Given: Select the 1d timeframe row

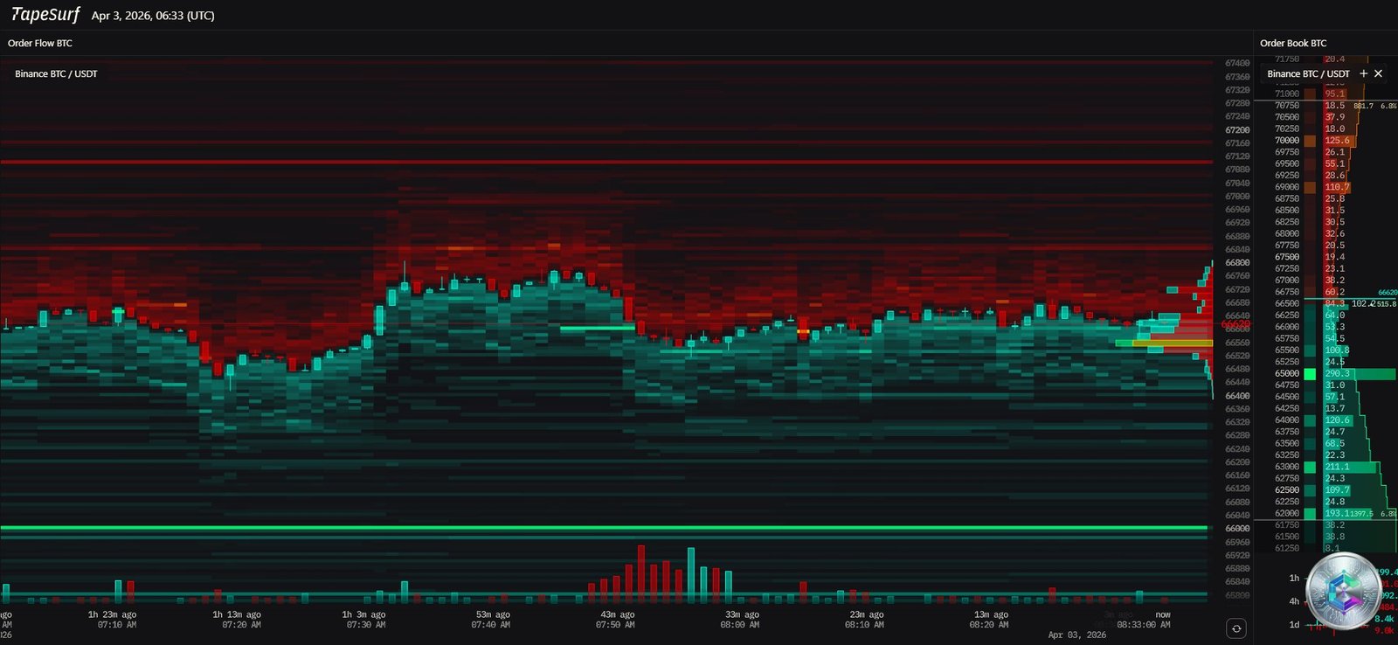Looking at the screenshot, I should coord(1294,624).
